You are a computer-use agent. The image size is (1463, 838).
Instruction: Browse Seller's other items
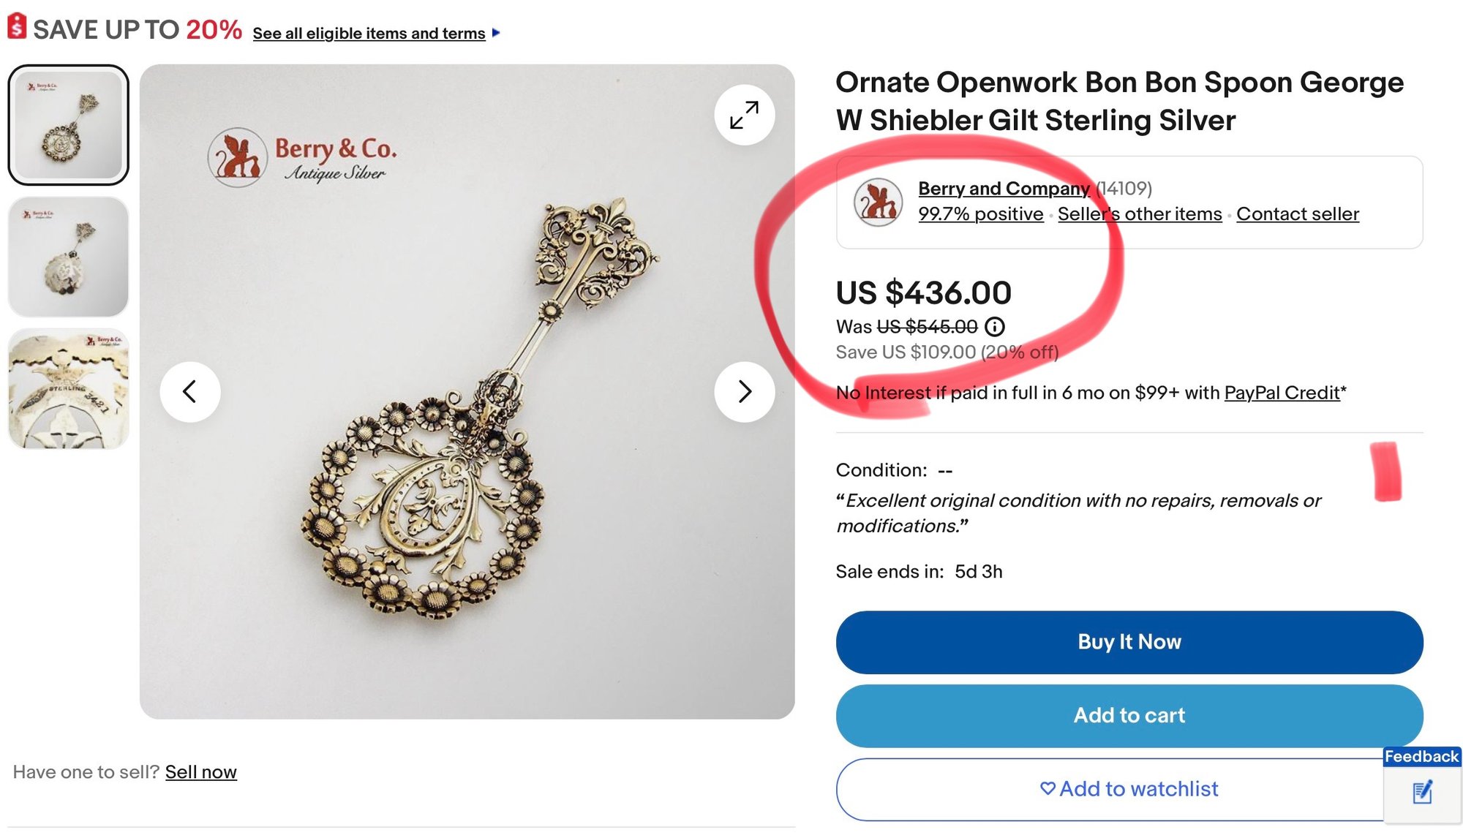[1140, 214]
